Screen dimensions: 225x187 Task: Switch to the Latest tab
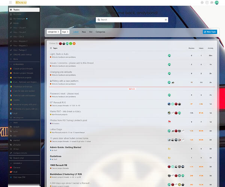click(x=76, y=32)
